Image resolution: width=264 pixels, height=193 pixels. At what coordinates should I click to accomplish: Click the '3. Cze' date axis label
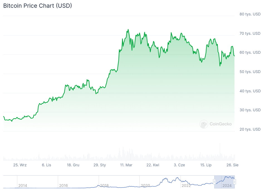(179, 165)
